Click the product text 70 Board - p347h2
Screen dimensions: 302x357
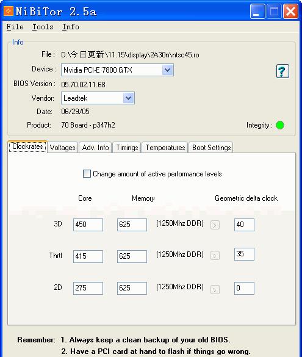[x=88, y=125]
